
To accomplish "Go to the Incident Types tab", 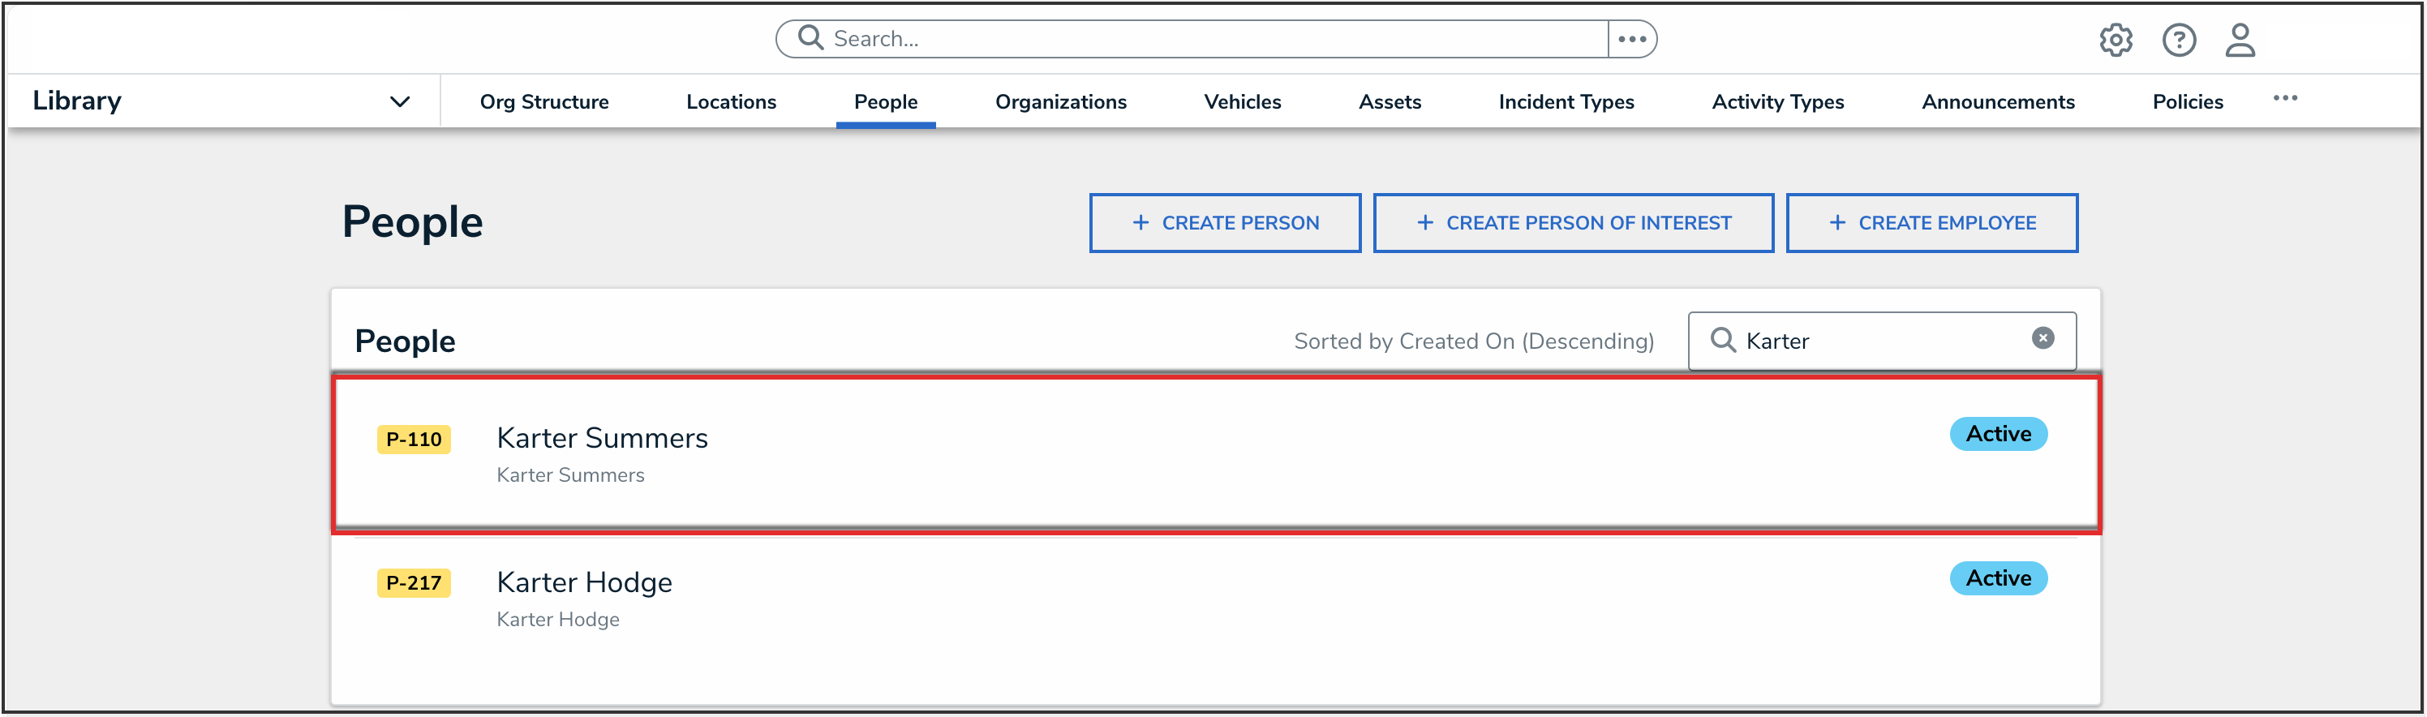I will (1566, 101).
